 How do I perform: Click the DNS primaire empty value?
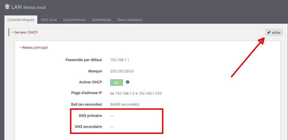click(112, 115)
